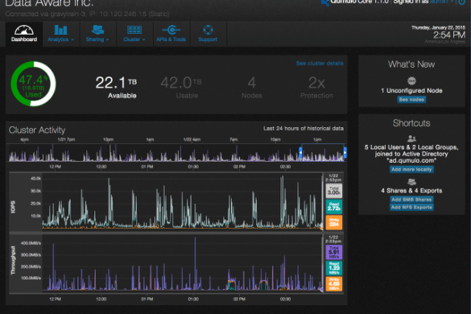The width and height of the screenshot is (471, 314).
Task: Click the Cluster nodes icon
Action: [x=134, y=30]
